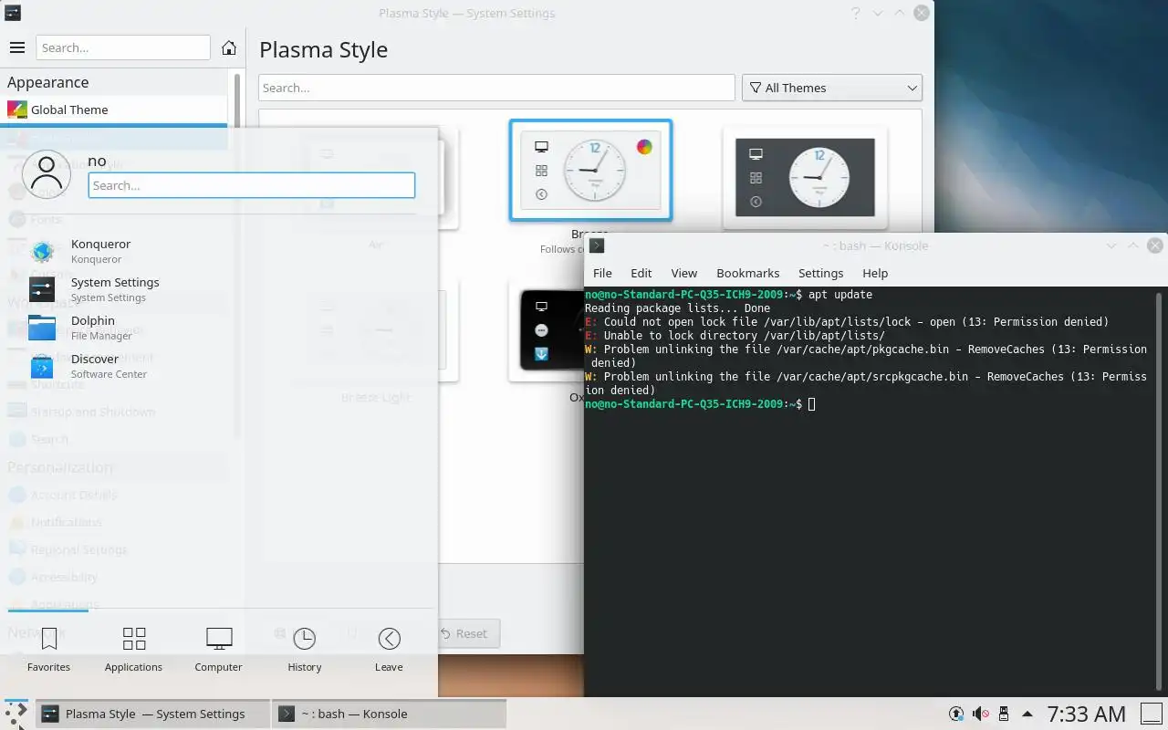The width and height of the screenshot is (1168, 730).
Task: Click the 'apt update' command text
Action: [x=840, y=295]
